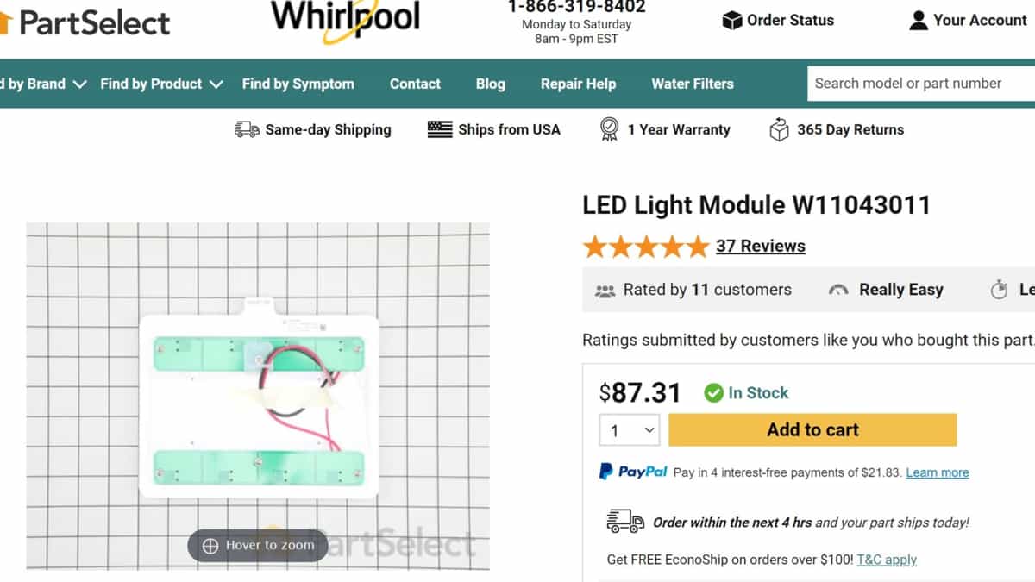Click the Ships from USA flag icon
The width and height of the screenshot is (1035, 582).
(x=439, y=128)
